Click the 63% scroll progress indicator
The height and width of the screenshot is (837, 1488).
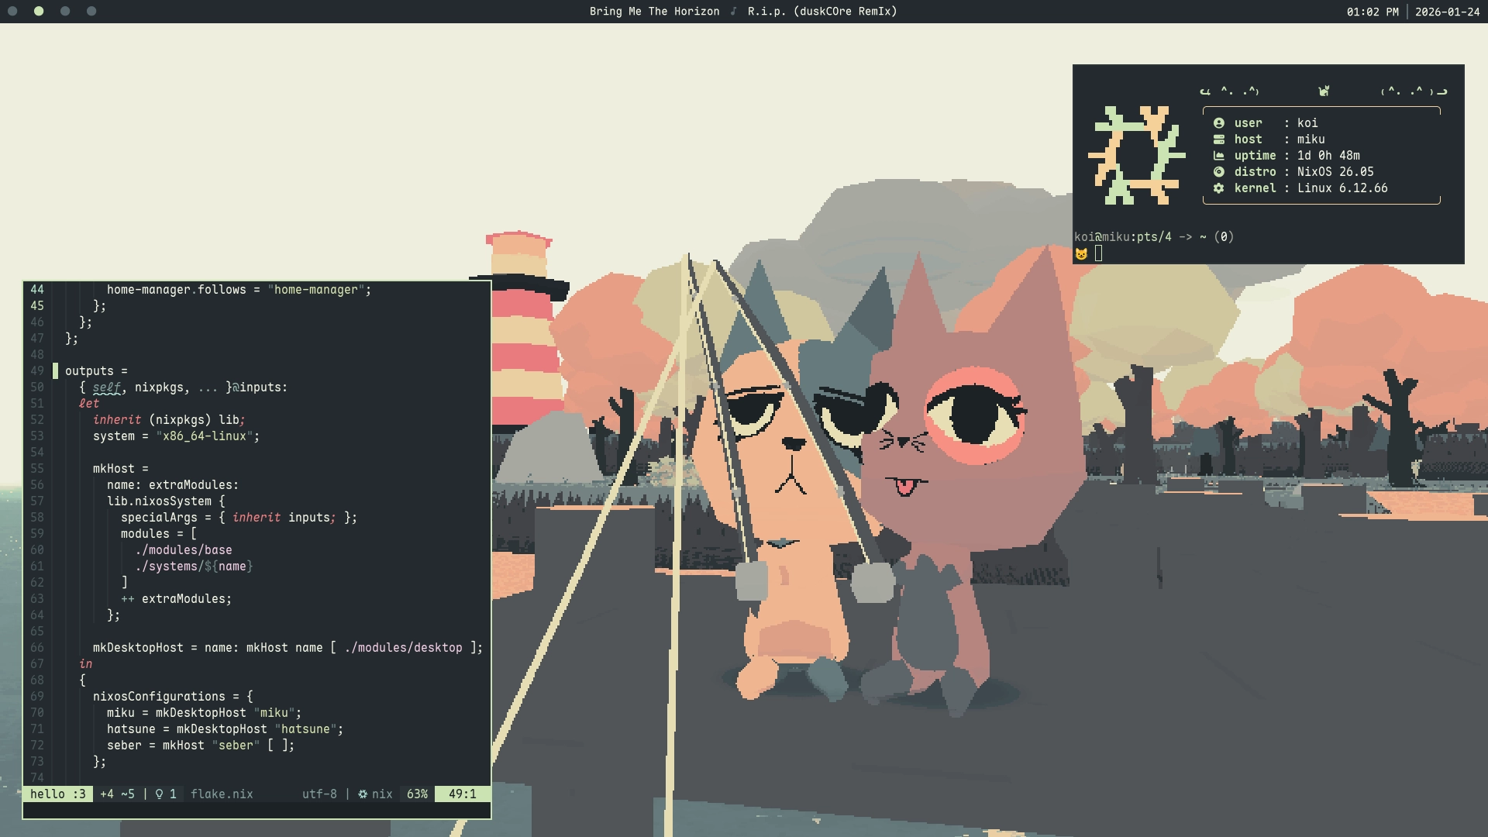coord(416,794)
